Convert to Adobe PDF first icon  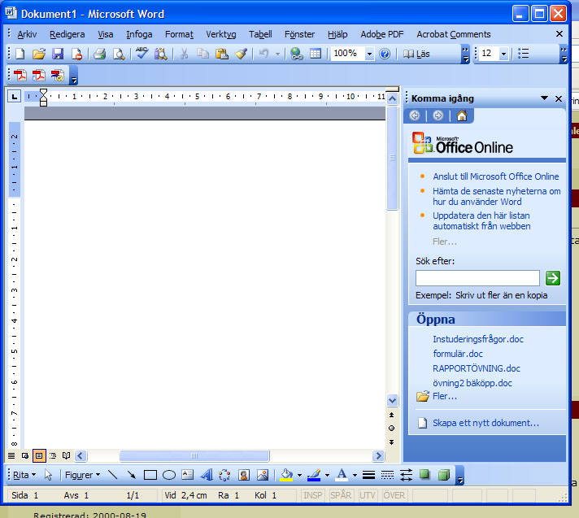[20, 75]
